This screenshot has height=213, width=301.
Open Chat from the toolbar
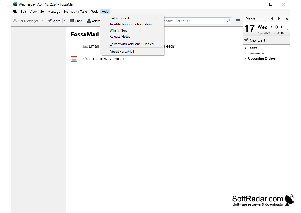click(76, 21)
